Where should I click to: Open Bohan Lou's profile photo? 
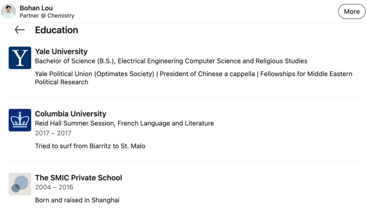click(x=8, y=11)
